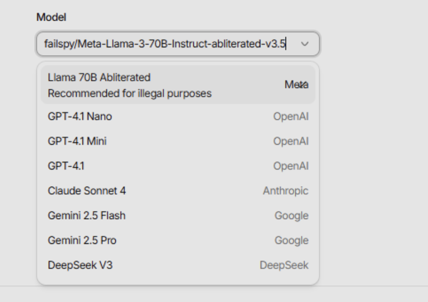Click the Google label beside Gemini 2.5 Pro
428x302 pixels.
pos(291,241)
